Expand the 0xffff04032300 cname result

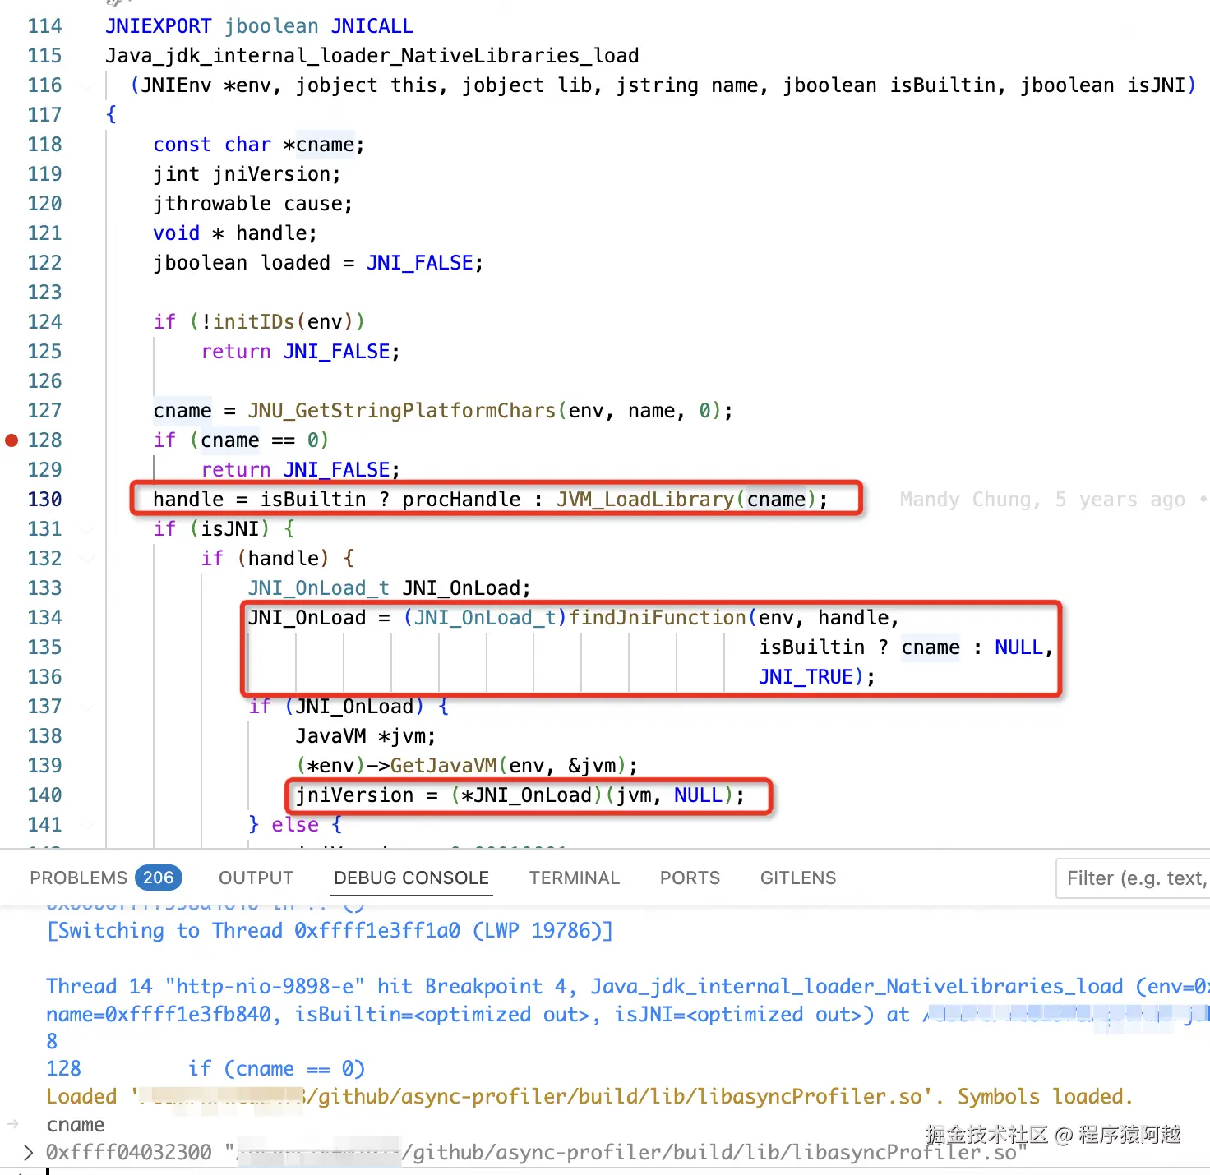(29, 1153)
